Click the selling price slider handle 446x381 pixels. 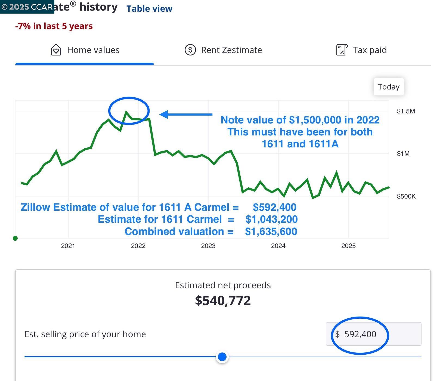pos(222,357)
